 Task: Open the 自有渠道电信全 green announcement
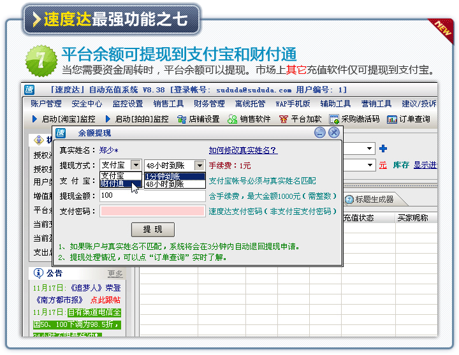(x=94, y=312)
